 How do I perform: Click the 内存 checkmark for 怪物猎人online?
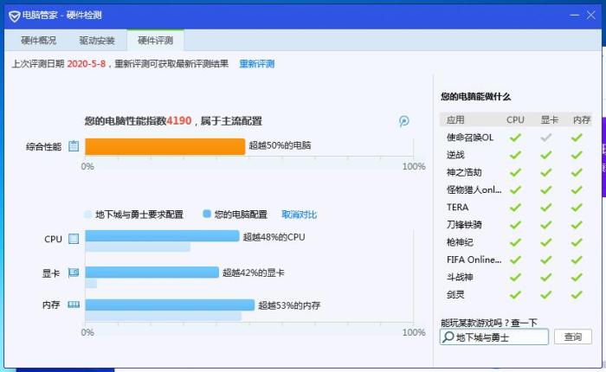pos(577,190)
